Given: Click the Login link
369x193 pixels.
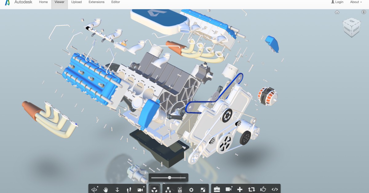Looking at the screenshot, I should (338, 2).
